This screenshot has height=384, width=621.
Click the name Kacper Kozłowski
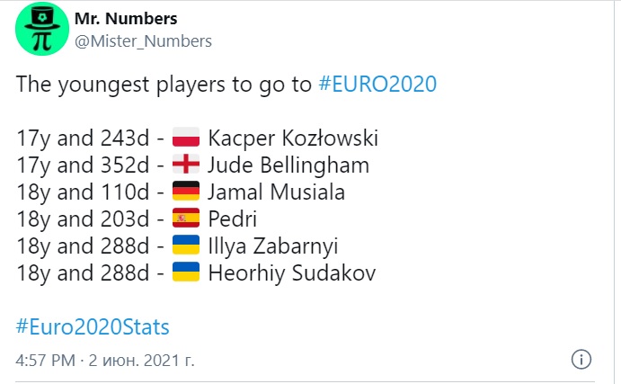tap(293, 139)
